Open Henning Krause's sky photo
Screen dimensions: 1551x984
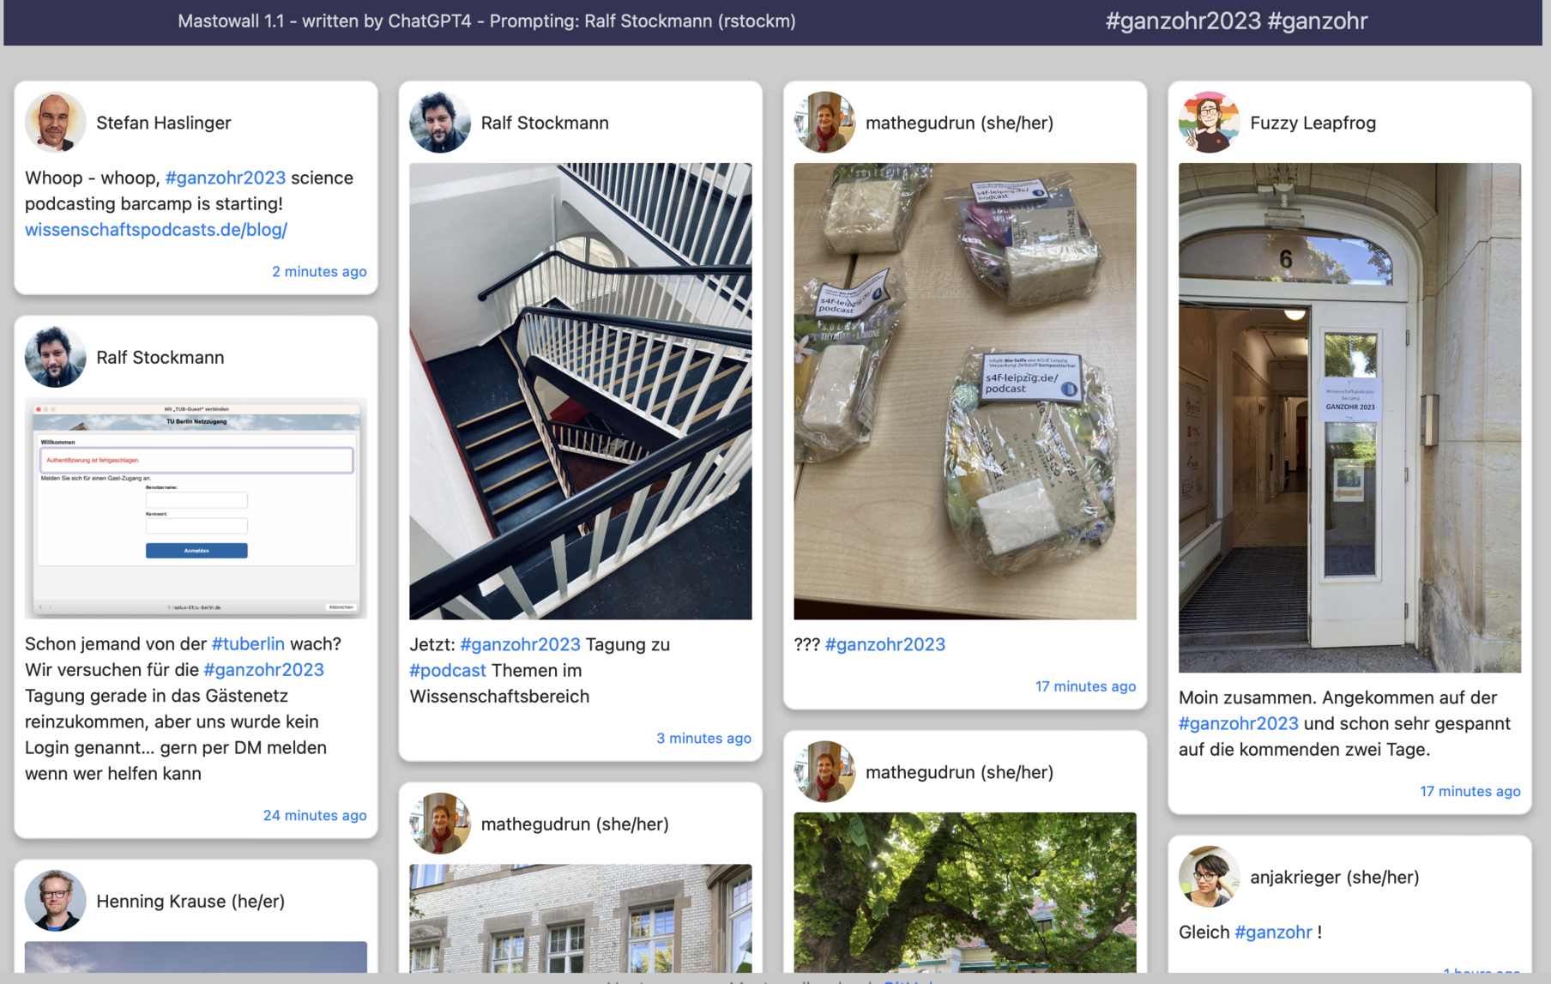point(196,957)
